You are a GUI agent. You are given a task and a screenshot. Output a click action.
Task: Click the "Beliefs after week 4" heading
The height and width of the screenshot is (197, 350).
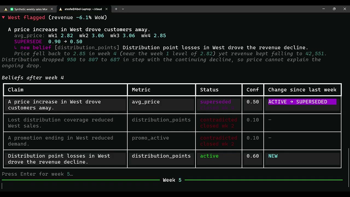tap(33, 78)
